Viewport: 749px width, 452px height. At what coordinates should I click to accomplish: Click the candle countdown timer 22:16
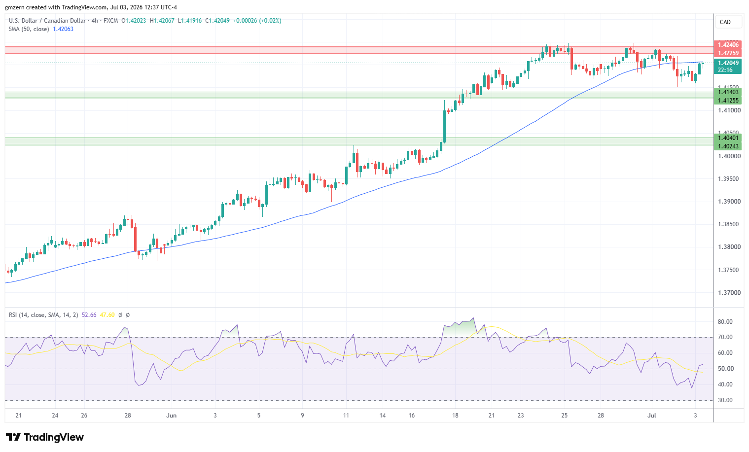tap(724, 70)
